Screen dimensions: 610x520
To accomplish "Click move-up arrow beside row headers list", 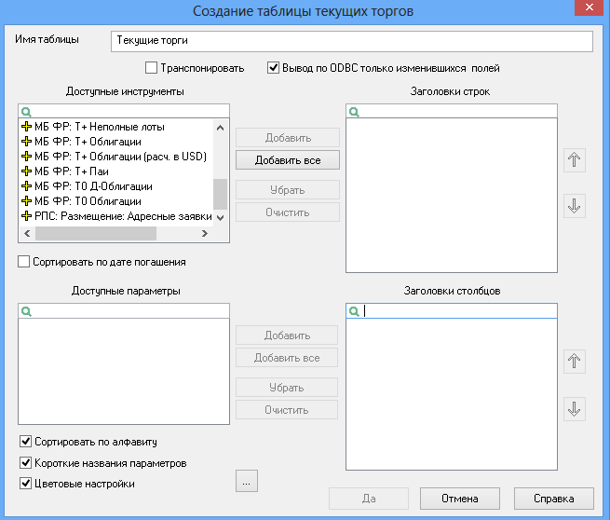I will [x=575, y=160].
